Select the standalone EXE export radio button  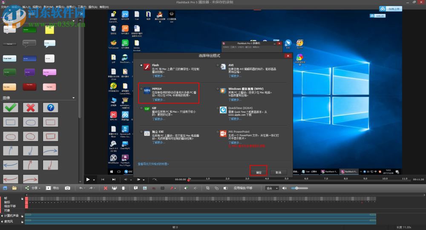coord(141,132)
